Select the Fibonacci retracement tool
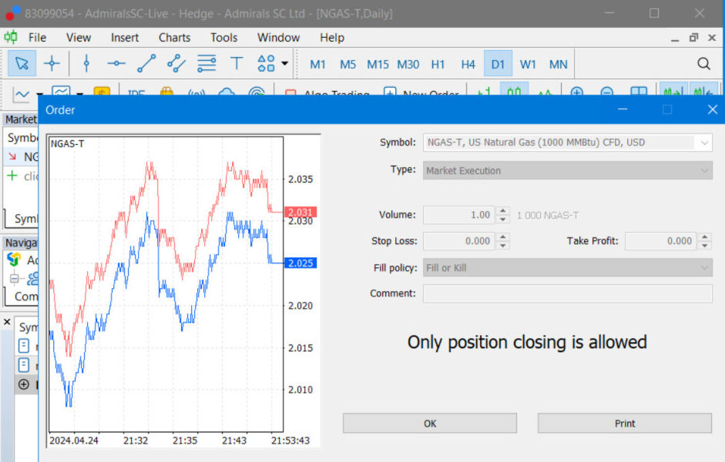Screen dimensions: 725x462 click(x=206, y=64)
